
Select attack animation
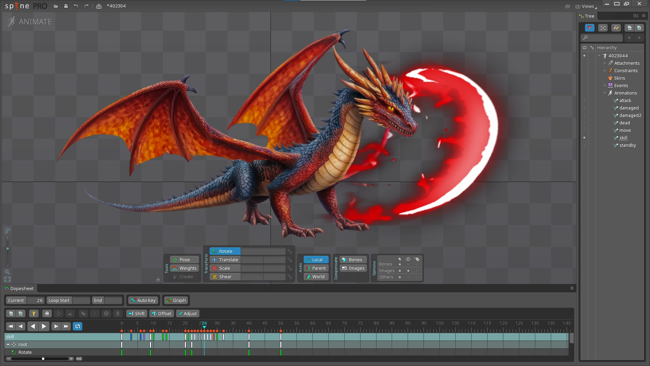(x=625, y=100)
